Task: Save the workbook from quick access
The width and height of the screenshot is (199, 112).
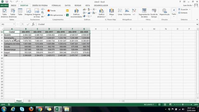Action: [x=7, y=2]
